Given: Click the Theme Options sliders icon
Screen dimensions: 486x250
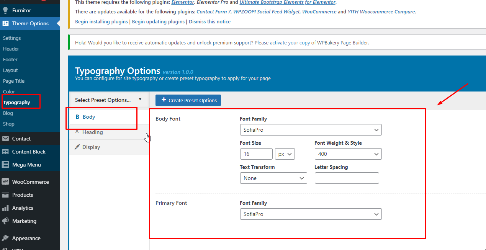Looking at the screenshot, I should pos(5,23).
